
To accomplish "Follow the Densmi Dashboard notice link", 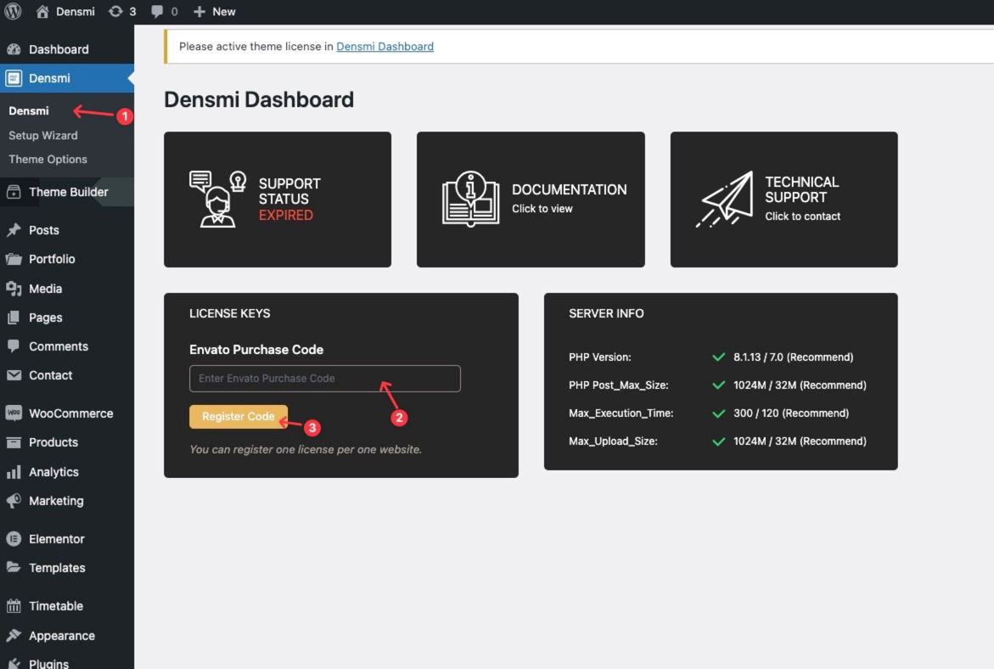I will (x=385, y=47).
